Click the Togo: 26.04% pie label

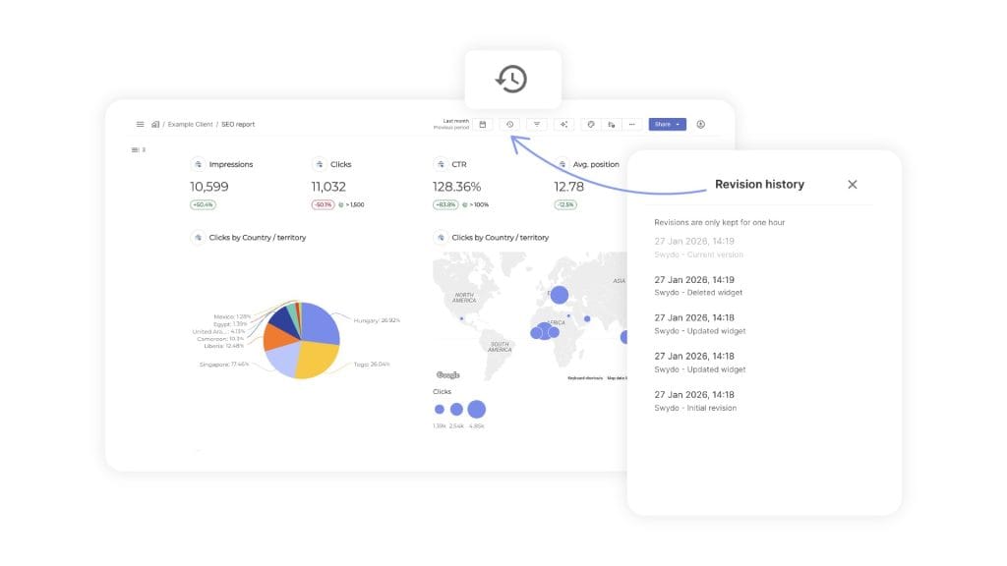[x=371, y=364]
